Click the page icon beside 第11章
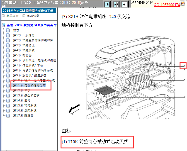The image size is (187, 151). (8, 85)
